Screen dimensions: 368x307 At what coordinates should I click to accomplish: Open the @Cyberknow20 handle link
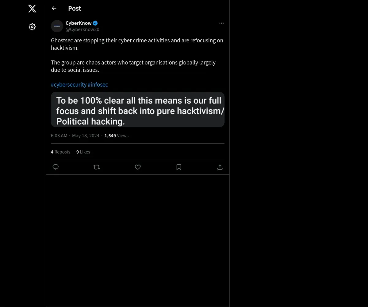(x=82, y=29)
